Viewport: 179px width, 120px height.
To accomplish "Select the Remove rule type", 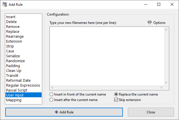I will (23, 26).
